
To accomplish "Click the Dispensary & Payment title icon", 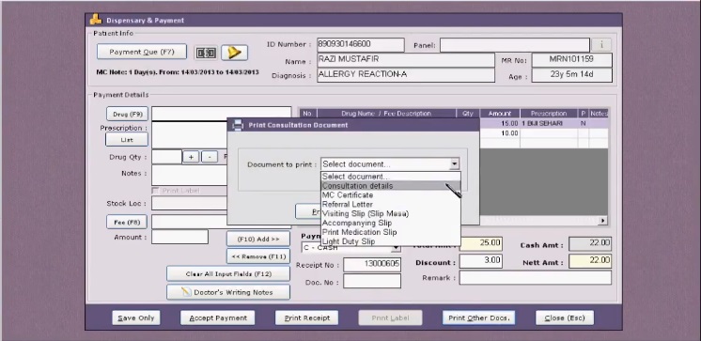I will tap(96, 20).
